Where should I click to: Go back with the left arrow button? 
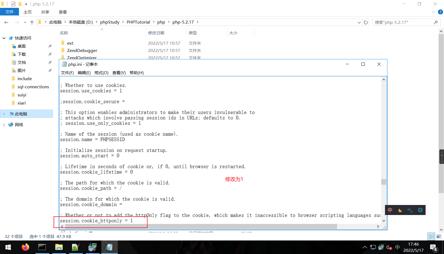tap(6, 22)
